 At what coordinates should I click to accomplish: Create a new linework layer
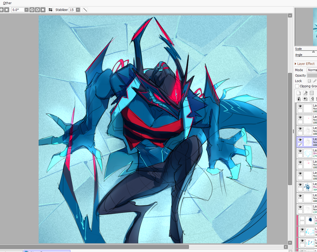pyautogui.click(x=305, y=93)
